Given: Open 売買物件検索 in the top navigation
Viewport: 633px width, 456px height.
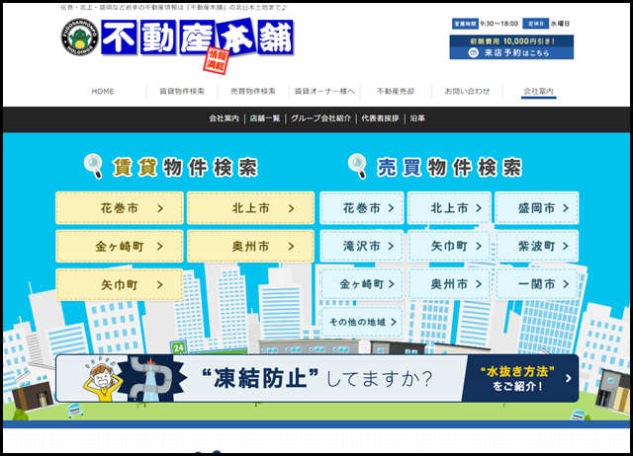Looking at the screenshot, I should (253, 92).
